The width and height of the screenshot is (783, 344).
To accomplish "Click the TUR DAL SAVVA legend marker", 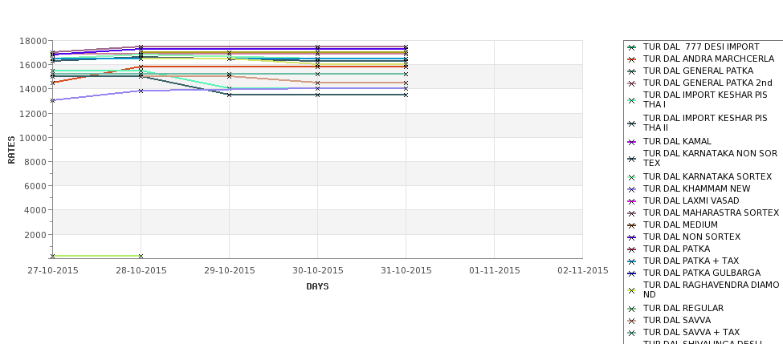I will click(x=632, y=321).
